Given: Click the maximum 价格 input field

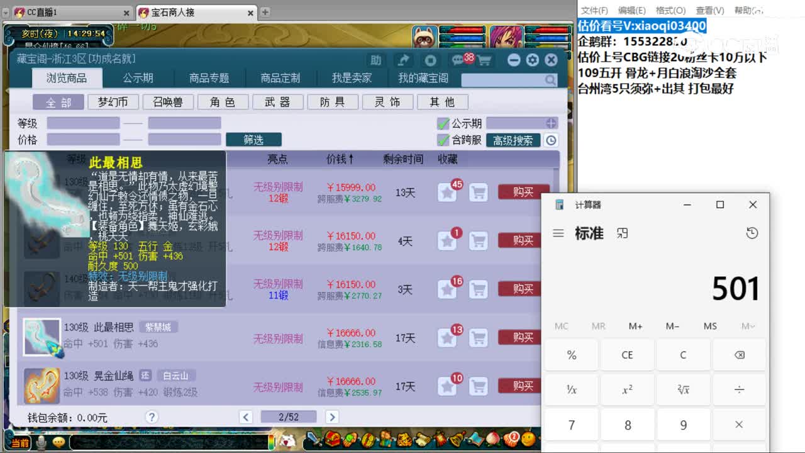Looking at the screenshot, I should (x=184, y=140).
